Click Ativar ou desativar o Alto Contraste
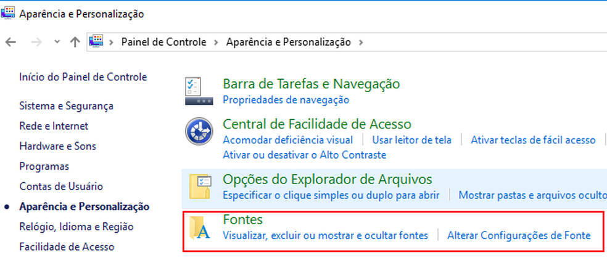The image size is (607, 260). pyautogui.click(x=304, y=154)
